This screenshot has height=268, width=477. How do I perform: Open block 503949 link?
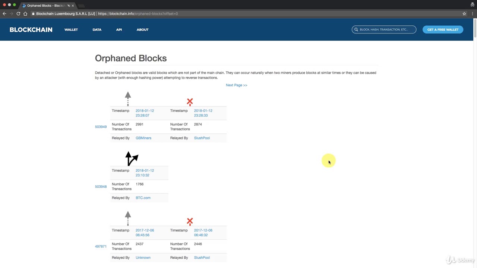click(x=101, y=127)
